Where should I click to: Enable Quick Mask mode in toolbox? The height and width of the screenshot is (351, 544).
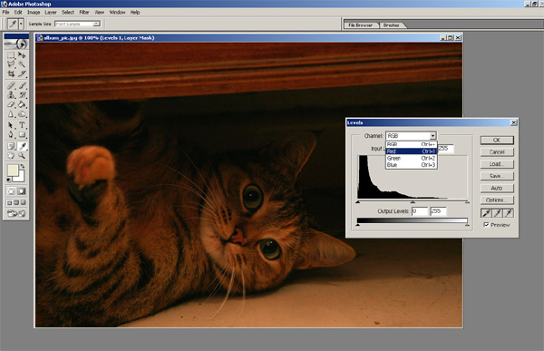22,191
